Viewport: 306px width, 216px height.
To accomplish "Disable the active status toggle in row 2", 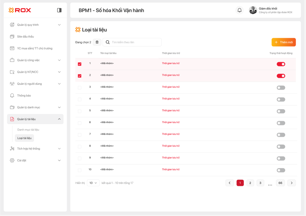I will click(281, 76).
